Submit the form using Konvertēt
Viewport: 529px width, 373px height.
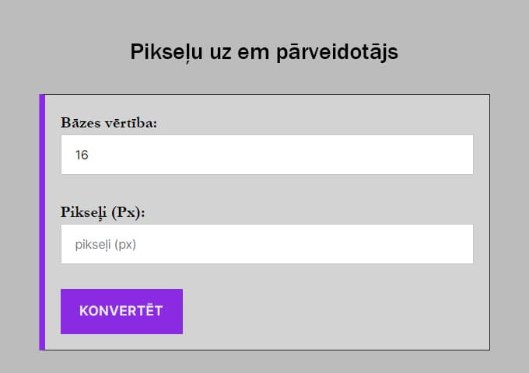point(121,311)
